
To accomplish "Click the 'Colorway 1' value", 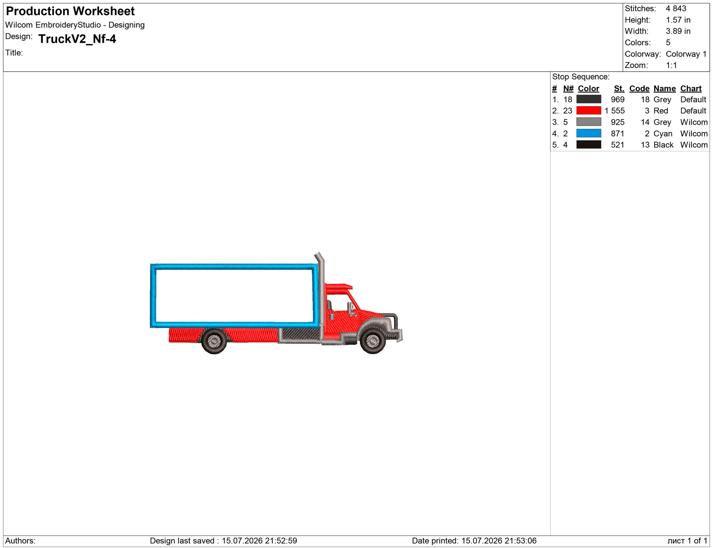I will pos(686,54).
